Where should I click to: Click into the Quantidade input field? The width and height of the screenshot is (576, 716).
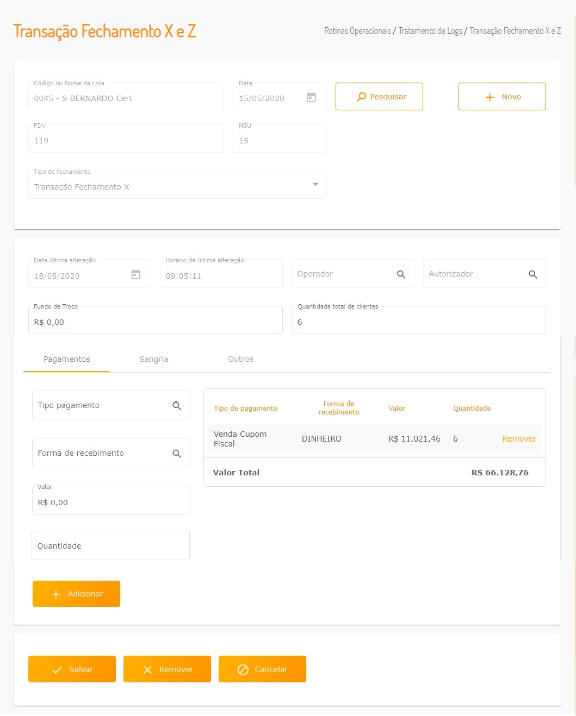click(110, 546)
